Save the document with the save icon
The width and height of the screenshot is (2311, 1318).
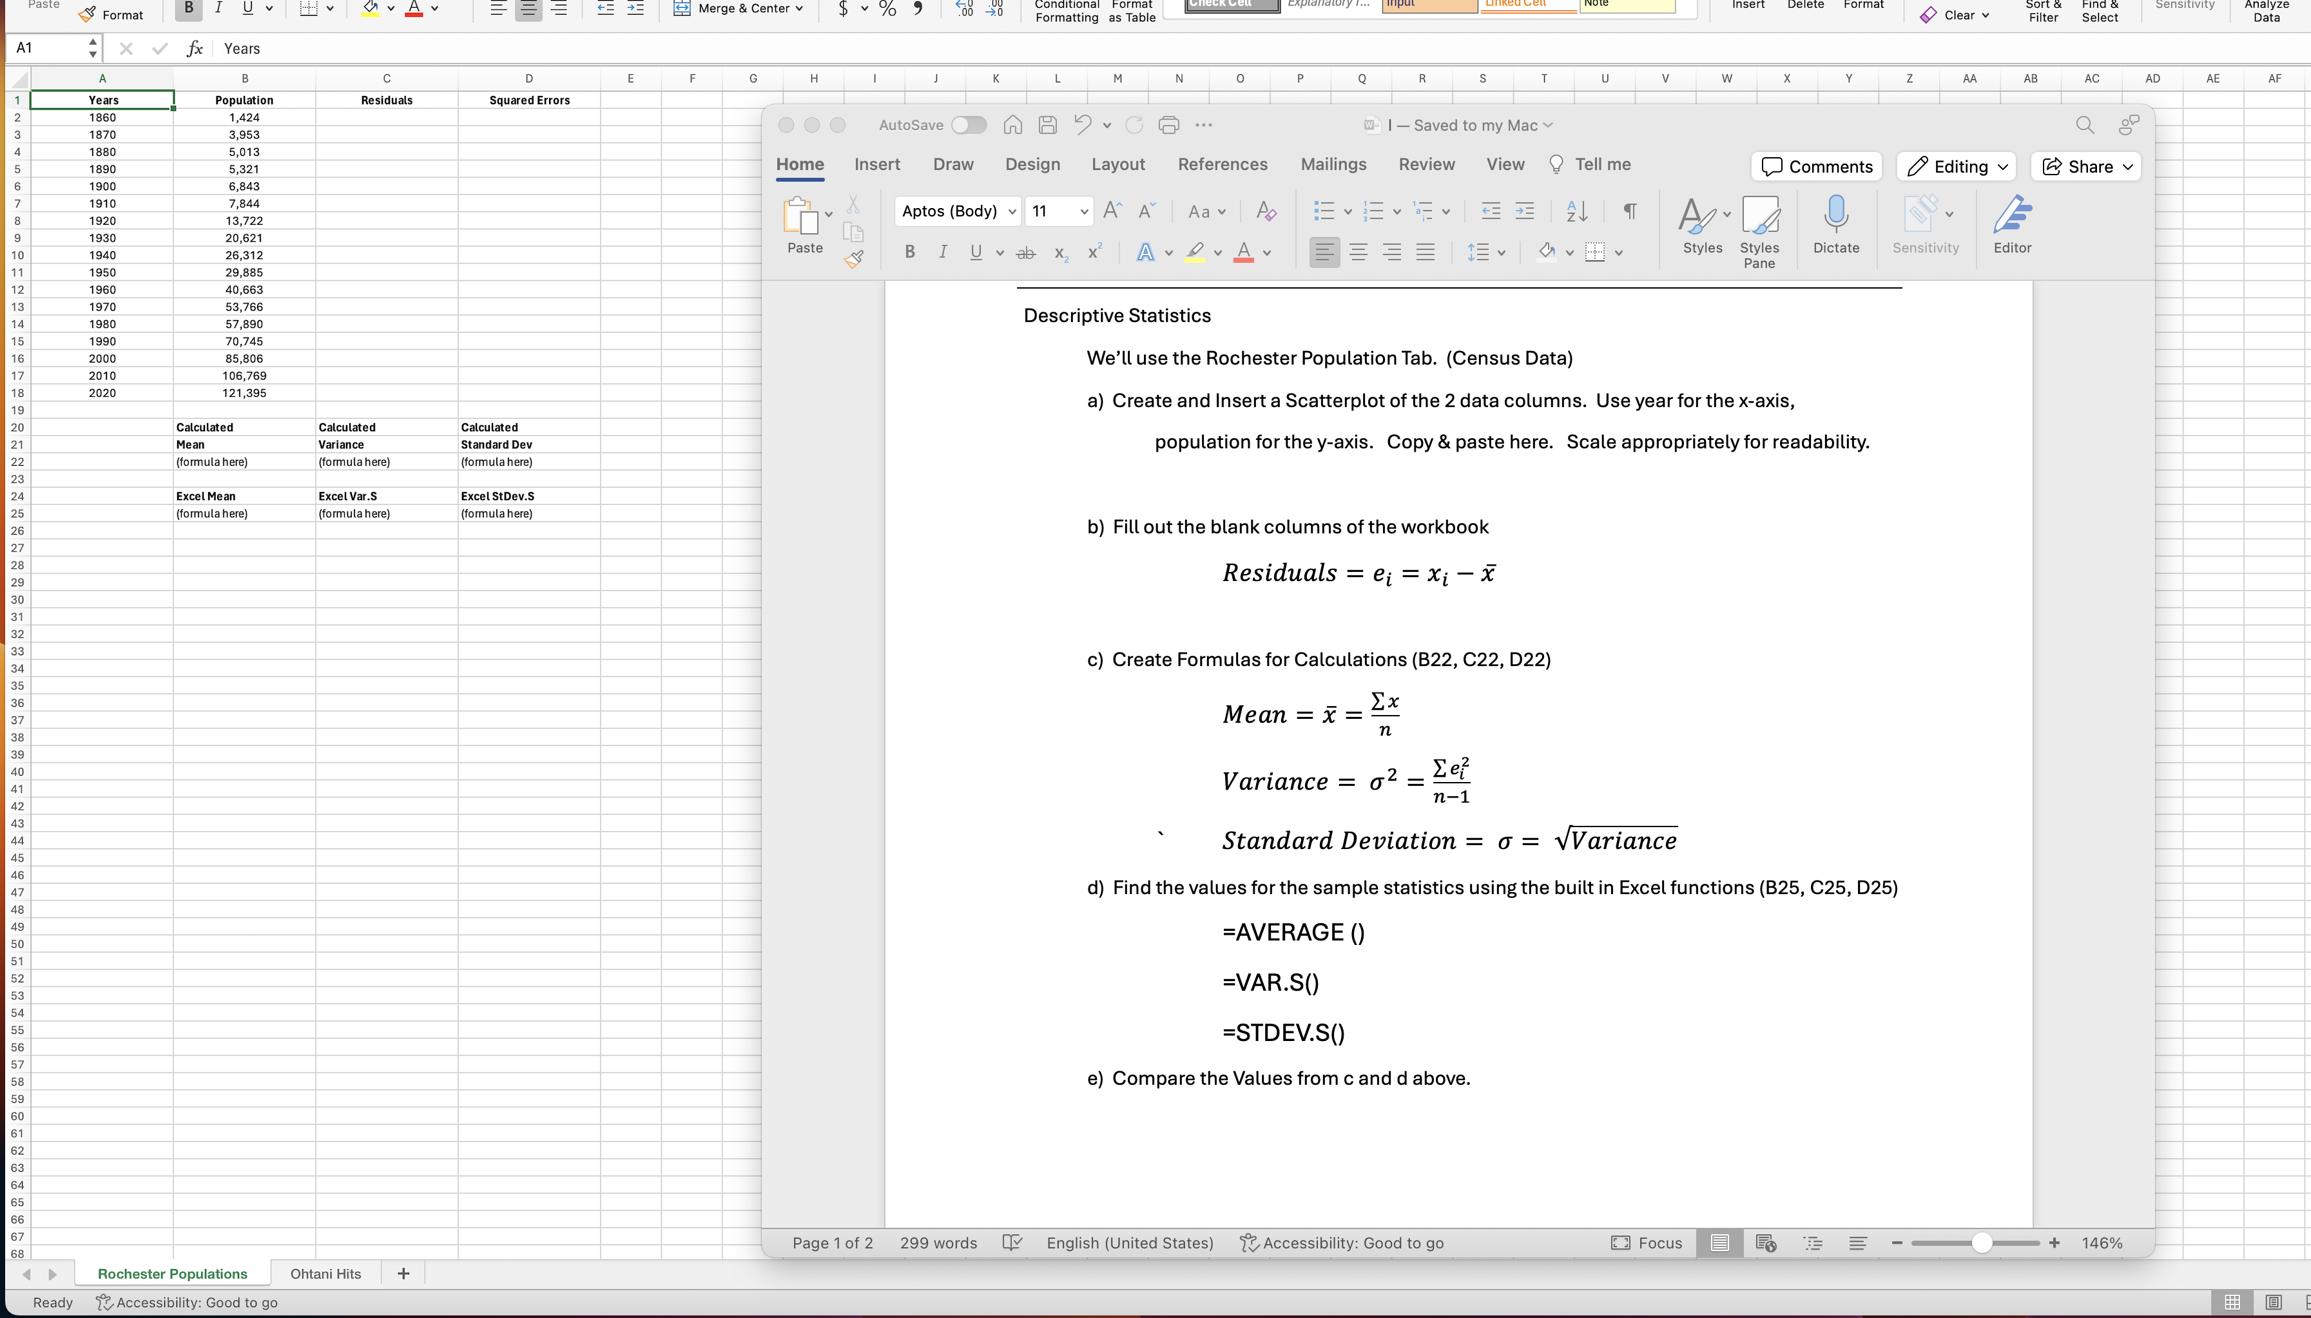[1047, 125]
